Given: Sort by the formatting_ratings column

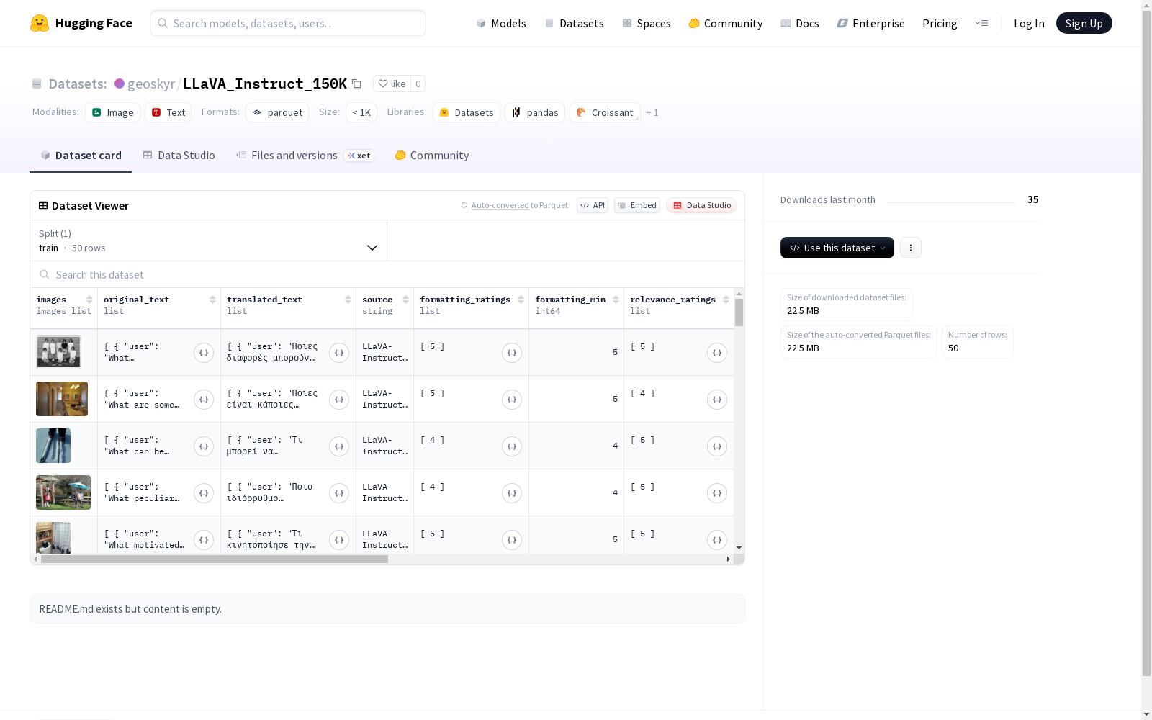Looking at the screenshot, I should tap(521, 300).
